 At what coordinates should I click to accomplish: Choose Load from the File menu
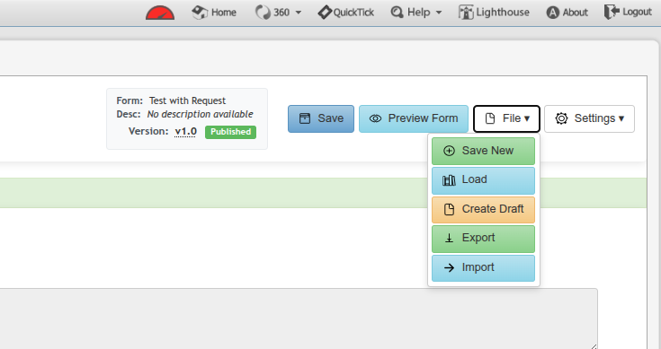(x=483, y=180)
